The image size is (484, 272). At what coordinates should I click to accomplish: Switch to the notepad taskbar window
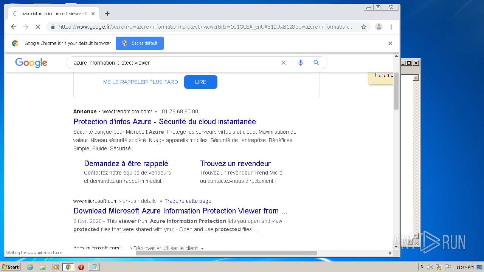[94, 267]
